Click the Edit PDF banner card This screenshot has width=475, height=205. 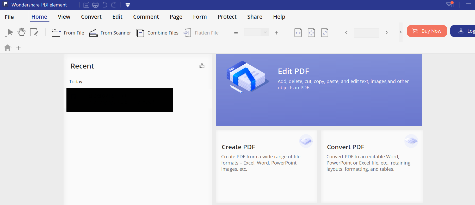[x=319, y=90]
